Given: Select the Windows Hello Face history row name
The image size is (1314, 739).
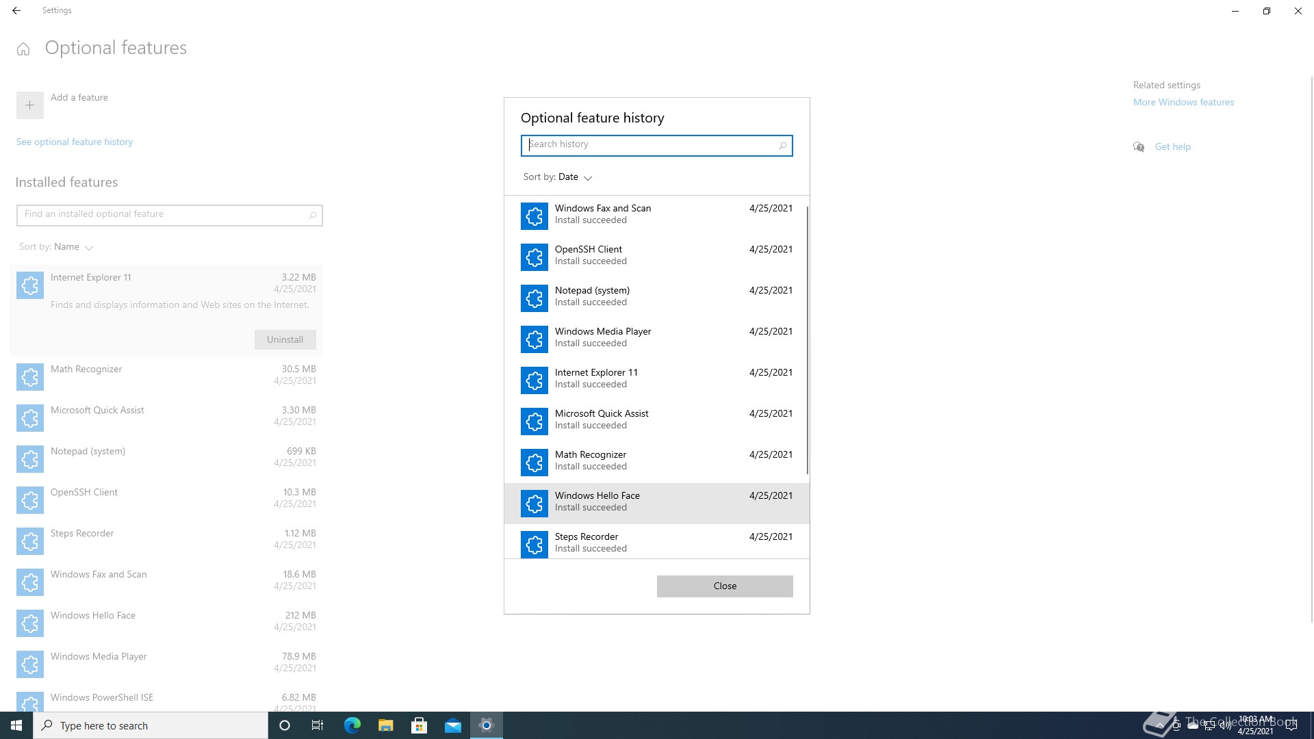Looking at the screenshot, I should (x=597, y=496).
